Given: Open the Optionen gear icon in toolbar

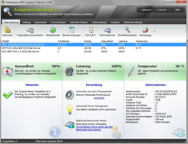Looking at the screenshot, I should [8, 30].
